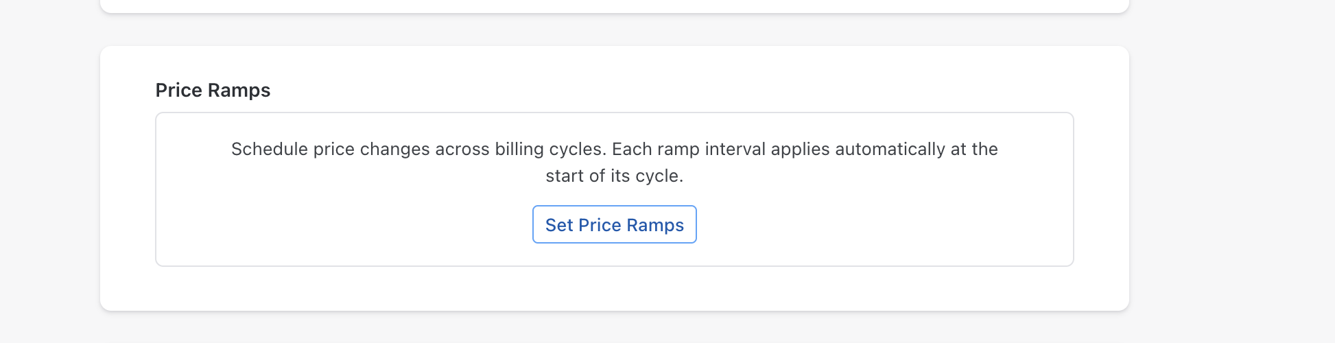Click the word 'Ramps' in the section heading
This screenshot has height=343, width=1335.
pyautogui.click(x=239, y=90)
